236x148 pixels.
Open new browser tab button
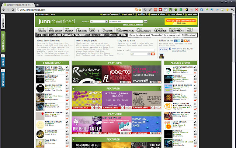point(37,5)
